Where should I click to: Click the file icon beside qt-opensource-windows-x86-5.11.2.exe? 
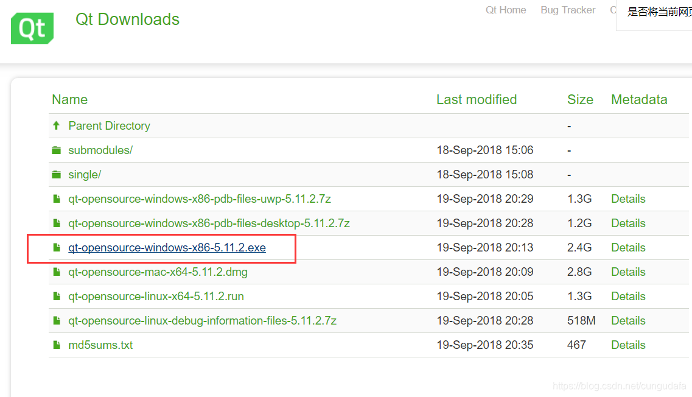(56, 247)
